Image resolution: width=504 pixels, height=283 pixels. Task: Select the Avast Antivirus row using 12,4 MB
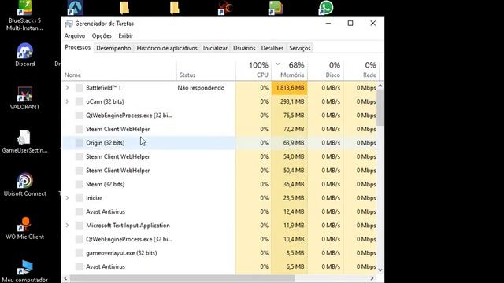[x=219, y=211]
